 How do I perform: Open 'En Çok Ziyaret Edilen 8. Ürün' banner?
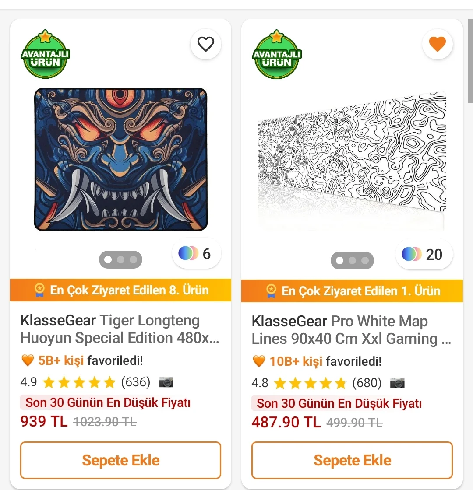pos(120,290)
